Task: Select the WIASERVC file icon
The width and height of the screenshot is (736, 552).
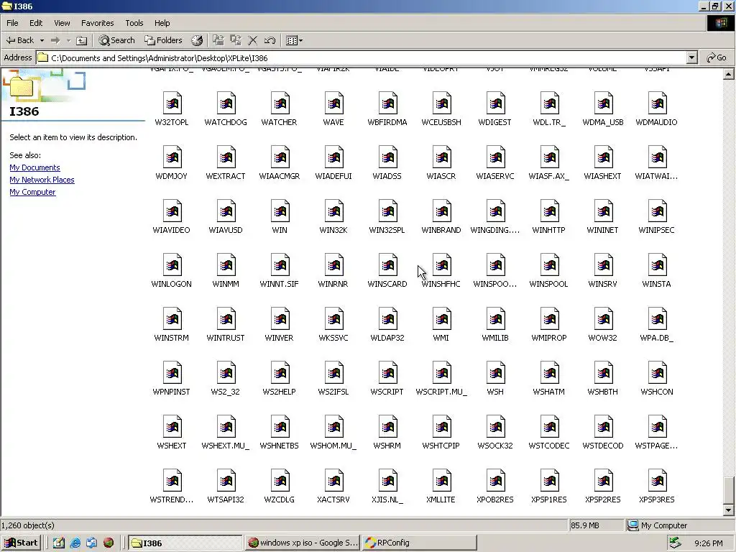Action: coord(496,156)
